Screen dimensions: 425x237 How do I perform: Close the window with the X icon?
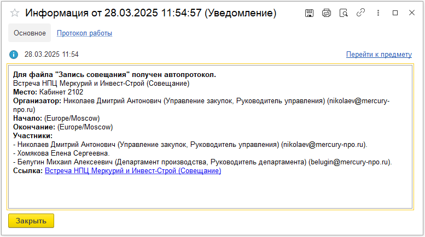pos(411,13)
